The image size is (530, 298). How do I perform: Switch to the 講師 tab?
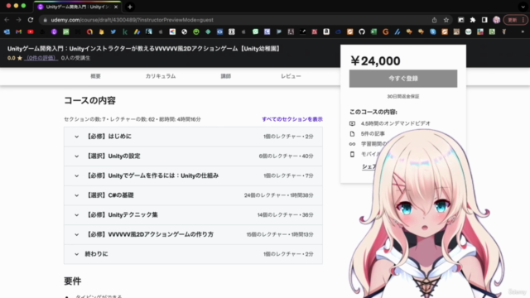point(226,76)
